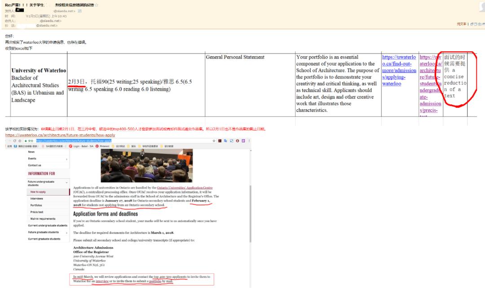Image resolution: width=485 pixels, height=290 pixels.
Task: Open the Ontario Universities' Application Centre link
Action: pos(185,187)
